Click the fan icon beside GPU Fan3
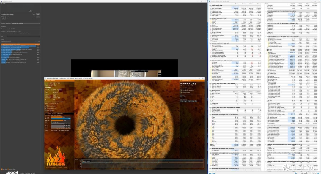321x174 pixels. tap(267, 51)
